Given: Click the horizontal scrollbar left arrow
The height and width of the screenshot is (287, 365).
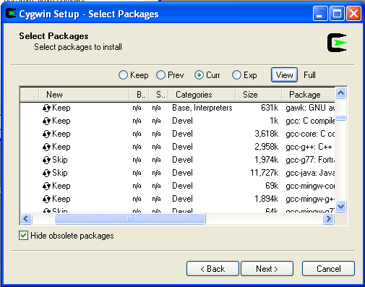Looking at the screenshot, I should tap(26, 219).
